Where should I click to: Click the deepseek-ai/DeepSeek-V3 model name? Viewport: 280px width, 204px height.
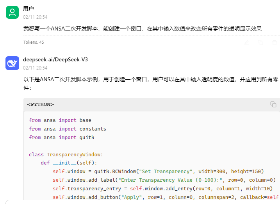pos(55,59)
